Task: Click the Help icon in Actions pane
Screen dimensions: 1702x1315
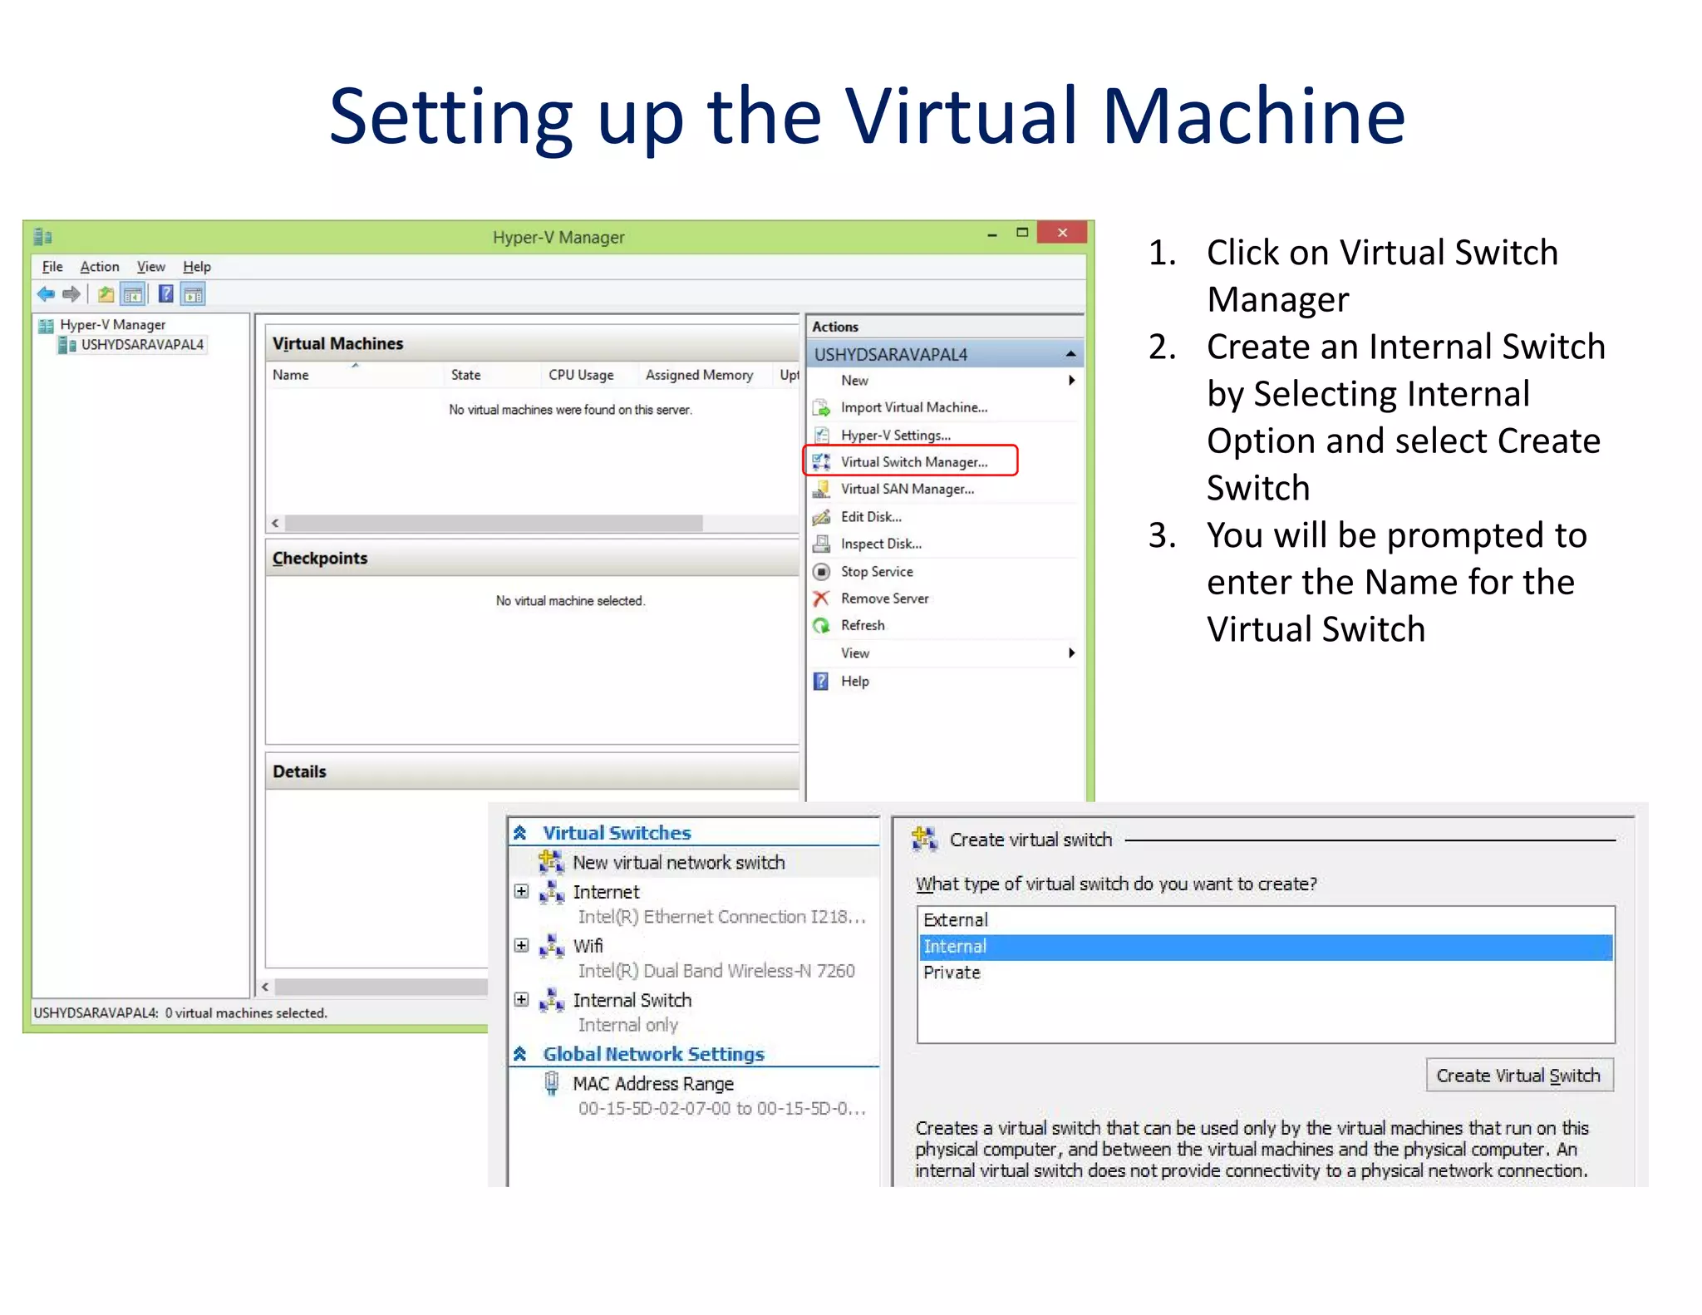Action: click(x=821, y=681)
